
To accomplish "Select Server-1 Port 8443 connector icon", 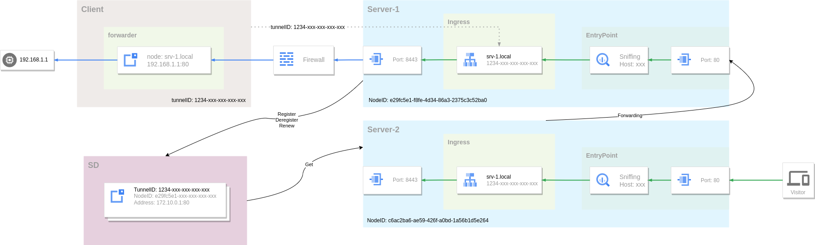I will click(x=376, y=59).
